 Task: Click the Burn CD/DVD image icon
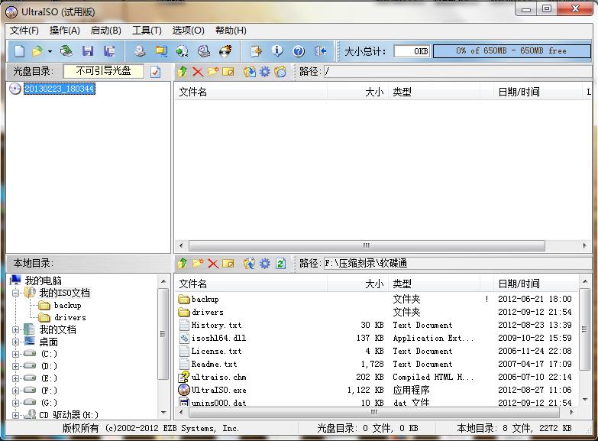225,51
